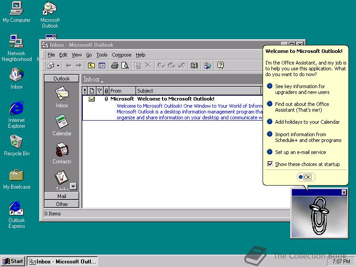Open Network Neighborhood desktop icon

(16, 48)
